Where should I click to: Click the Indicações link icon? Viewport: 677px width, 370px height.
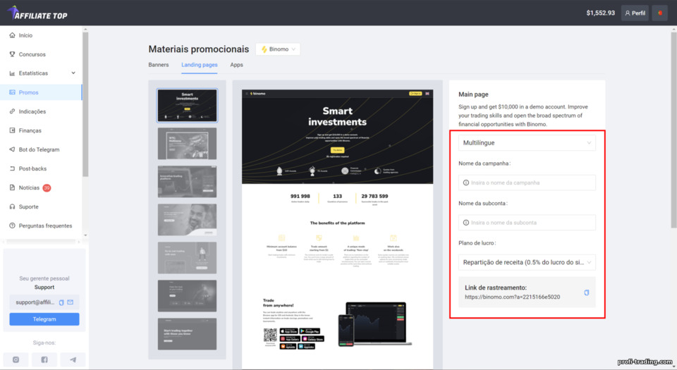click(x=12, y=111)
